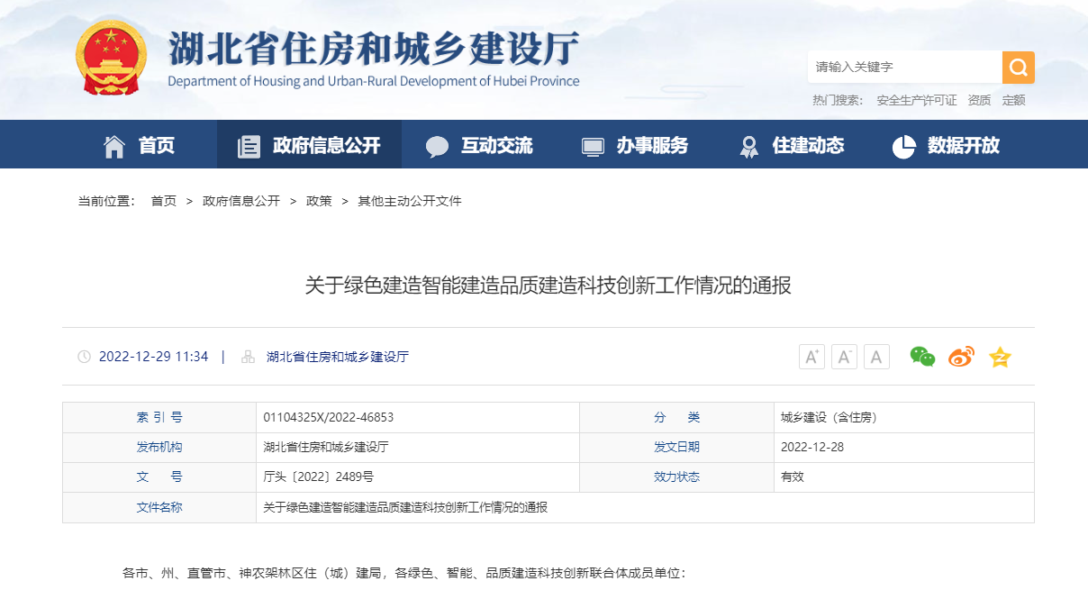Click the clock icon beside the publish date
Image resolution: width=1088 pixels, height=590 pixels.
pos(84,357)
